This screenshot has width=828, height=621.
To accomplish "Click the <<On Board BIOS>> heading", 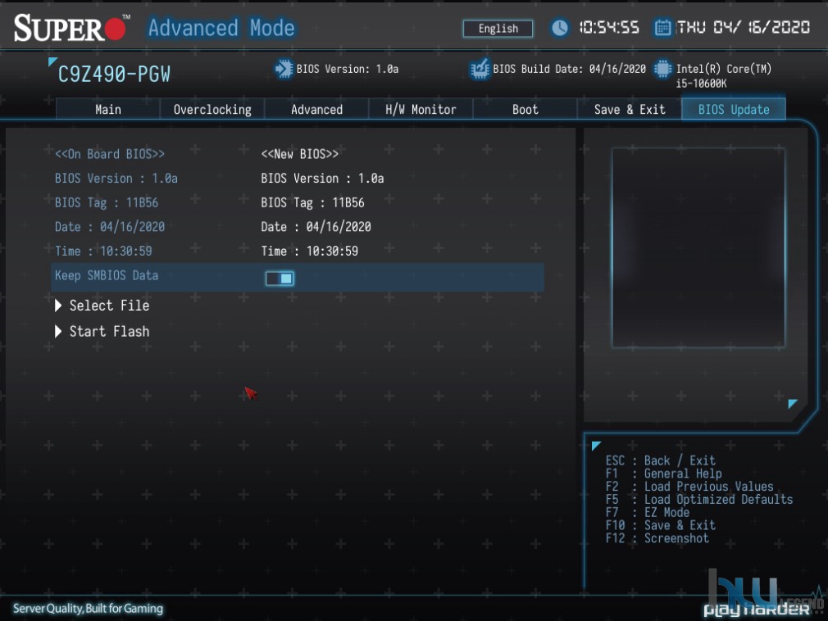I will tap(110, 154).
